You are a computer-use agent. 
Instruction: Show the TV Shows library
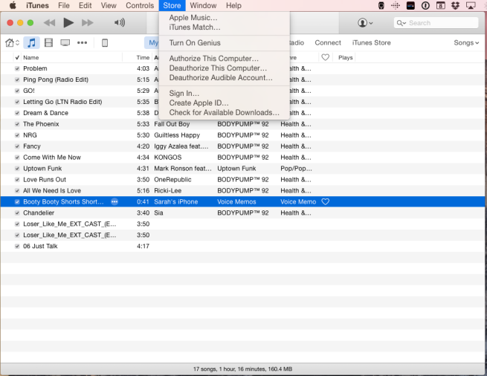[65, 43]
